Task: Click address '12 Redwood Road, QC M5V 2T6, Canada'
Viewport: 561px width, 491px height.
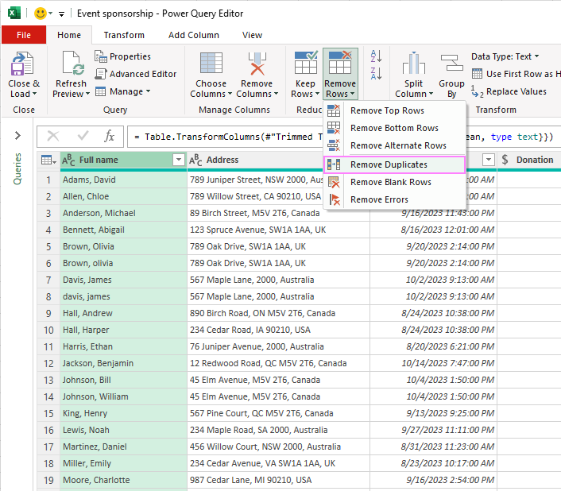Action: tap(278, 364)
